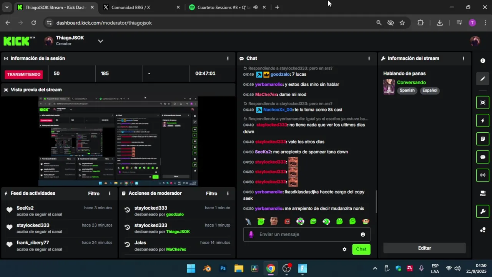Go back in browser history

(8, 23)
